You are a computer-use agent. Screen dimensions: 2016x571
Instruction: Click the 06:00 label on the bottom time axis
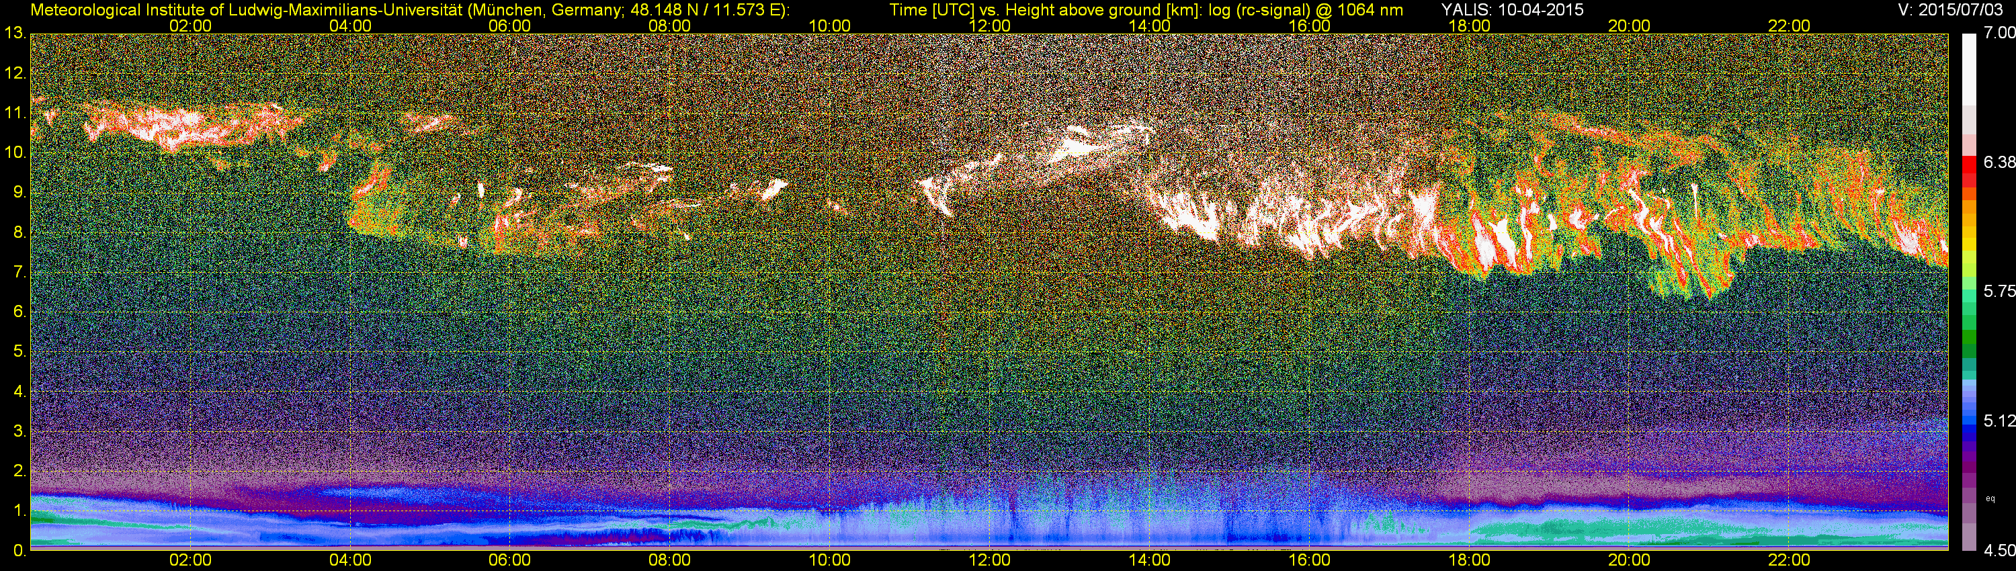[509, 561]
